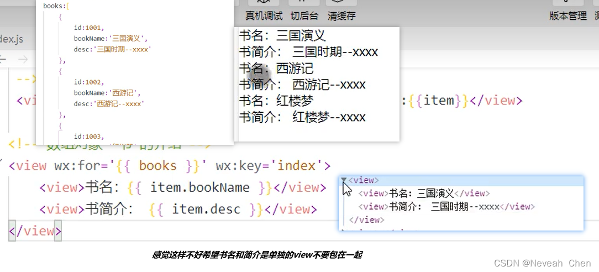Click the {{ item.desc }} code line
The height and width of the screenshot is (272, 599).
pyautogui.click(x=178, y=210)
